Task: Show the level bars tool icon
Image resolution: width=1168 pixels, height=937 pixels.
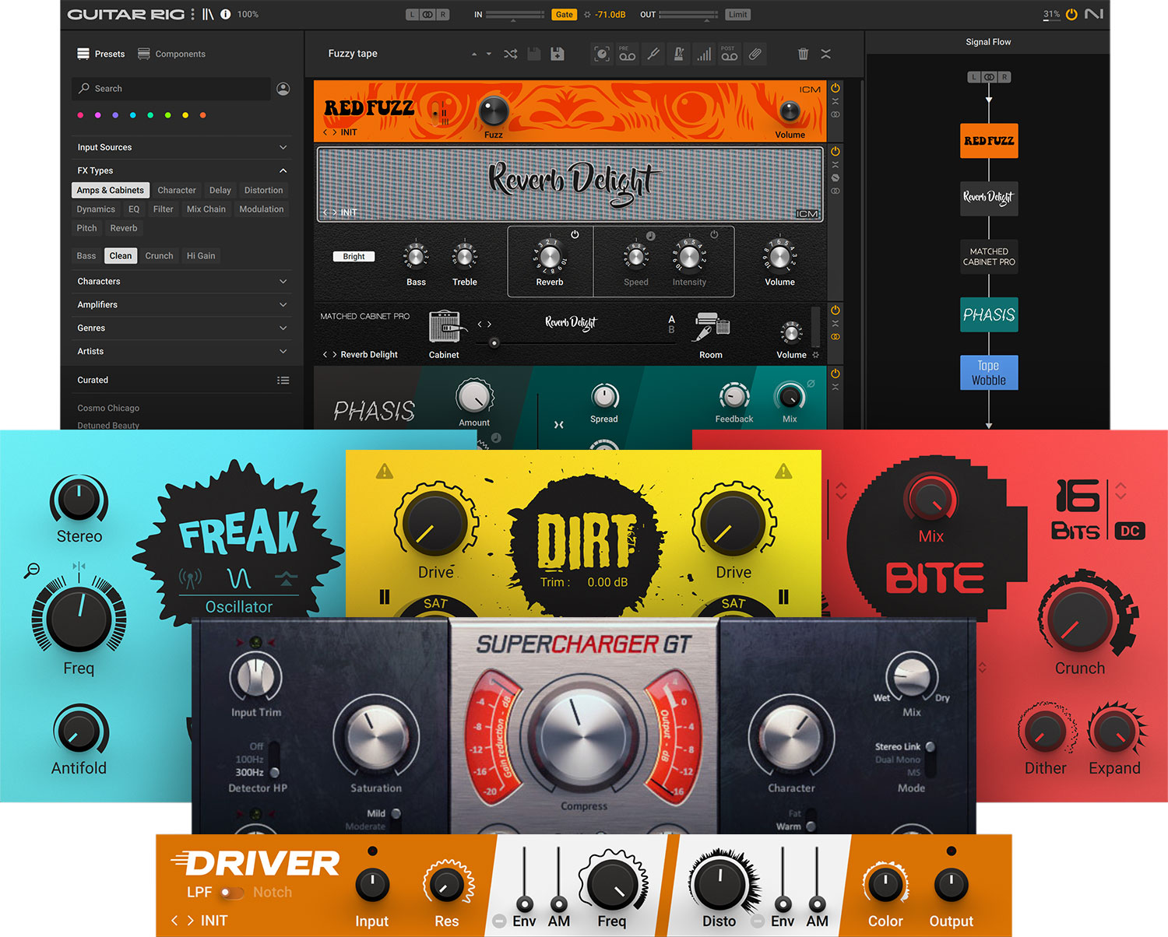Action: point(704,54)
